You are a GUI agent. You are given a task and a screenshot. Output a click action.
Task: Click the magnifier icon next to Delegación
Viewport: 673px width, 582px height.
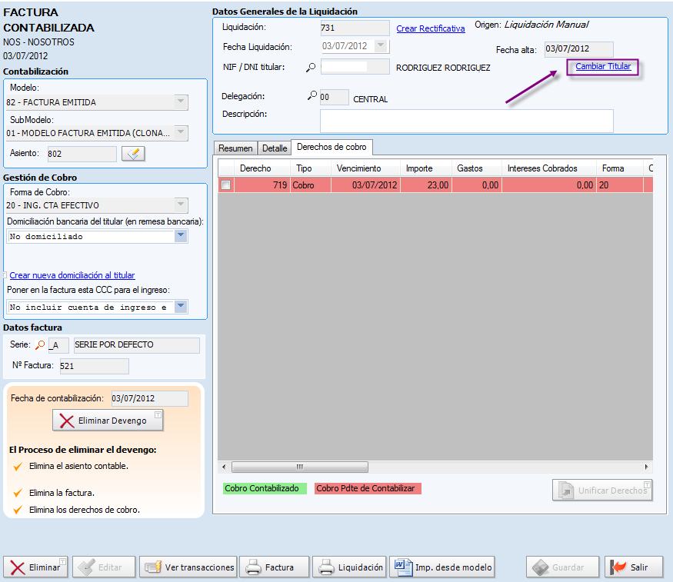click(312, 96)
